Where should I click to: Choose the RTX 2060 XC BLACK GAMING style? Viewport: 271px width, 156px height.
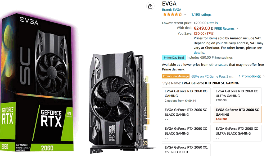186,133
